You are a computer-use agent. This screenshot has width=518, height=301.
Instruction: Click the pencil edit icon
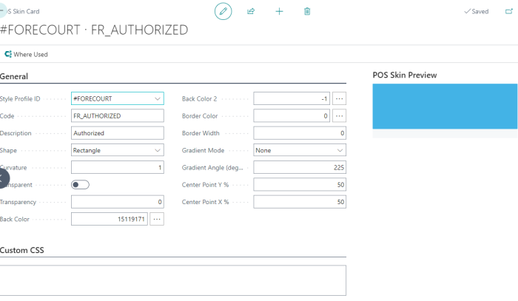[x=223, y=11]
